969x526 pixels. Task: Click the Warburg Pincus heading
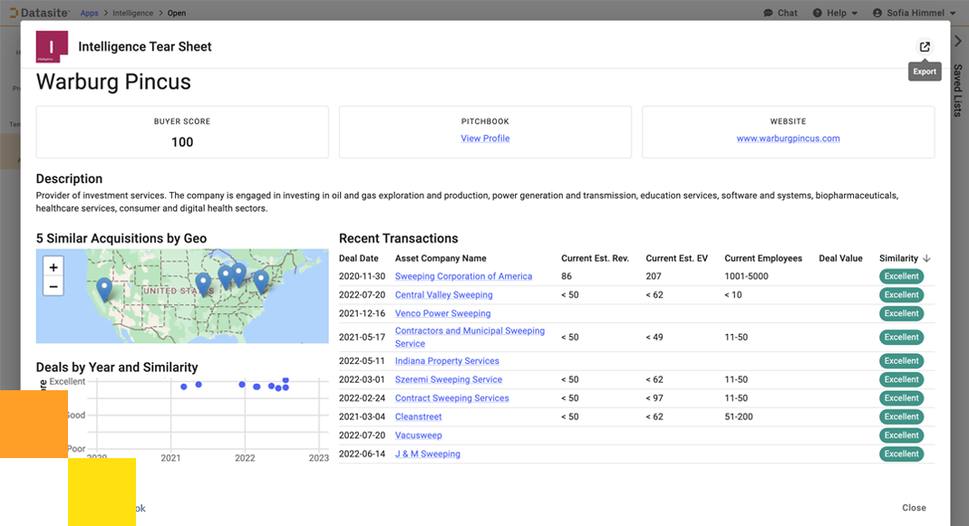click(x=113, y=82)
